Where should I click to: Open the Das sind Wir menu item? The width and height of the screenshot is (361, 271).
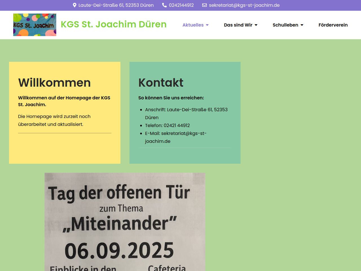click(x=238, y=25)
